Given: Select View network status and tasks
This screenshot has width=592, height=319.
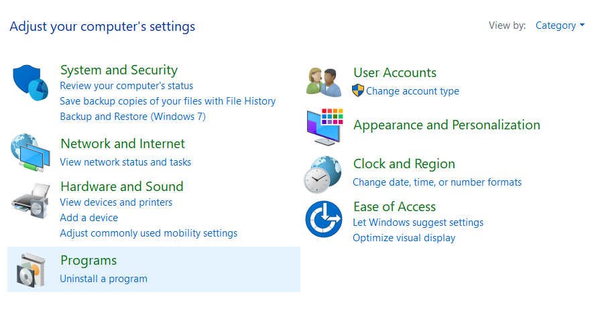Looking at the screenshot, I should [x=125, y=162].
